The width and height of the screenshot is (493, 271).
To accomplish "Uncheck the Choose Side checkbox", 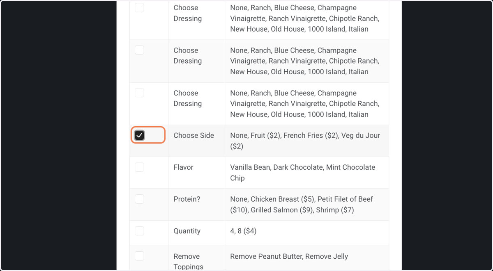I will [140, 135].
